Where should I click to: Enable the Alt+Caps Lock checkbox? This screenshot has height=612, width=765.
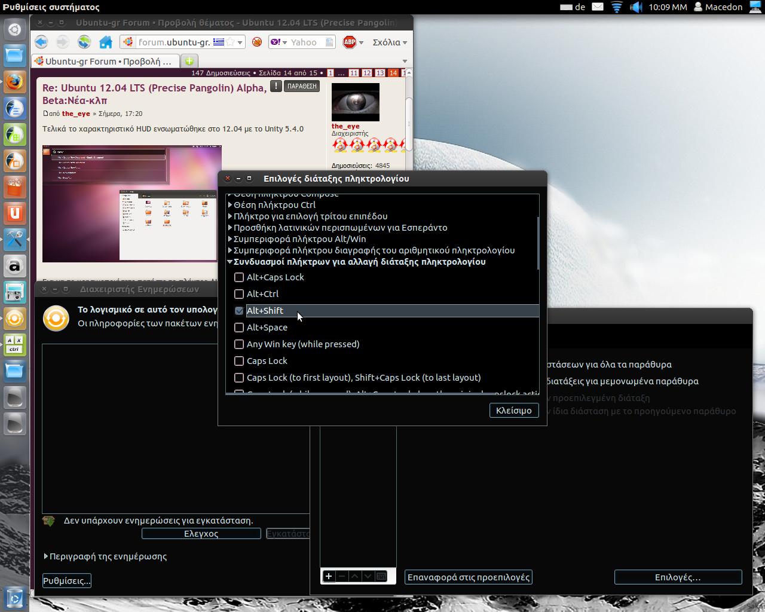click(x=239, y=277)
